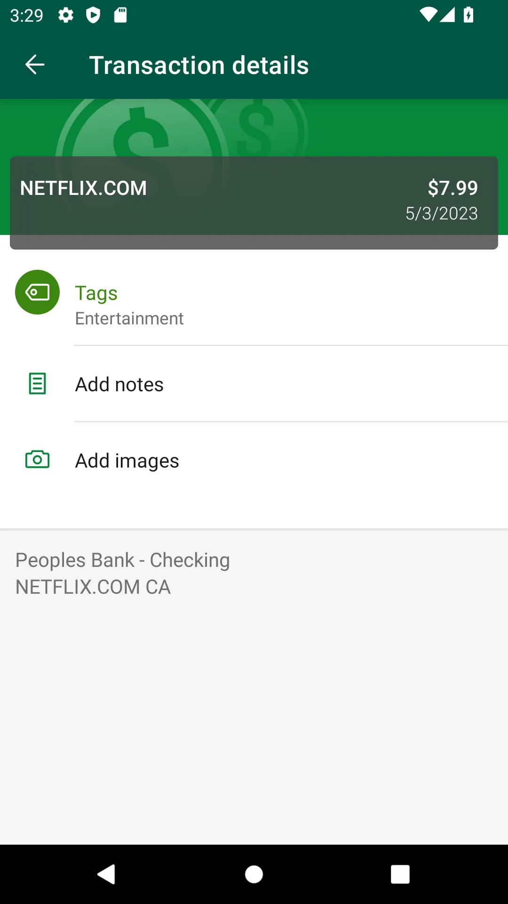Tap the green Tags icon
508x904 pixels.
click(37, 292)
